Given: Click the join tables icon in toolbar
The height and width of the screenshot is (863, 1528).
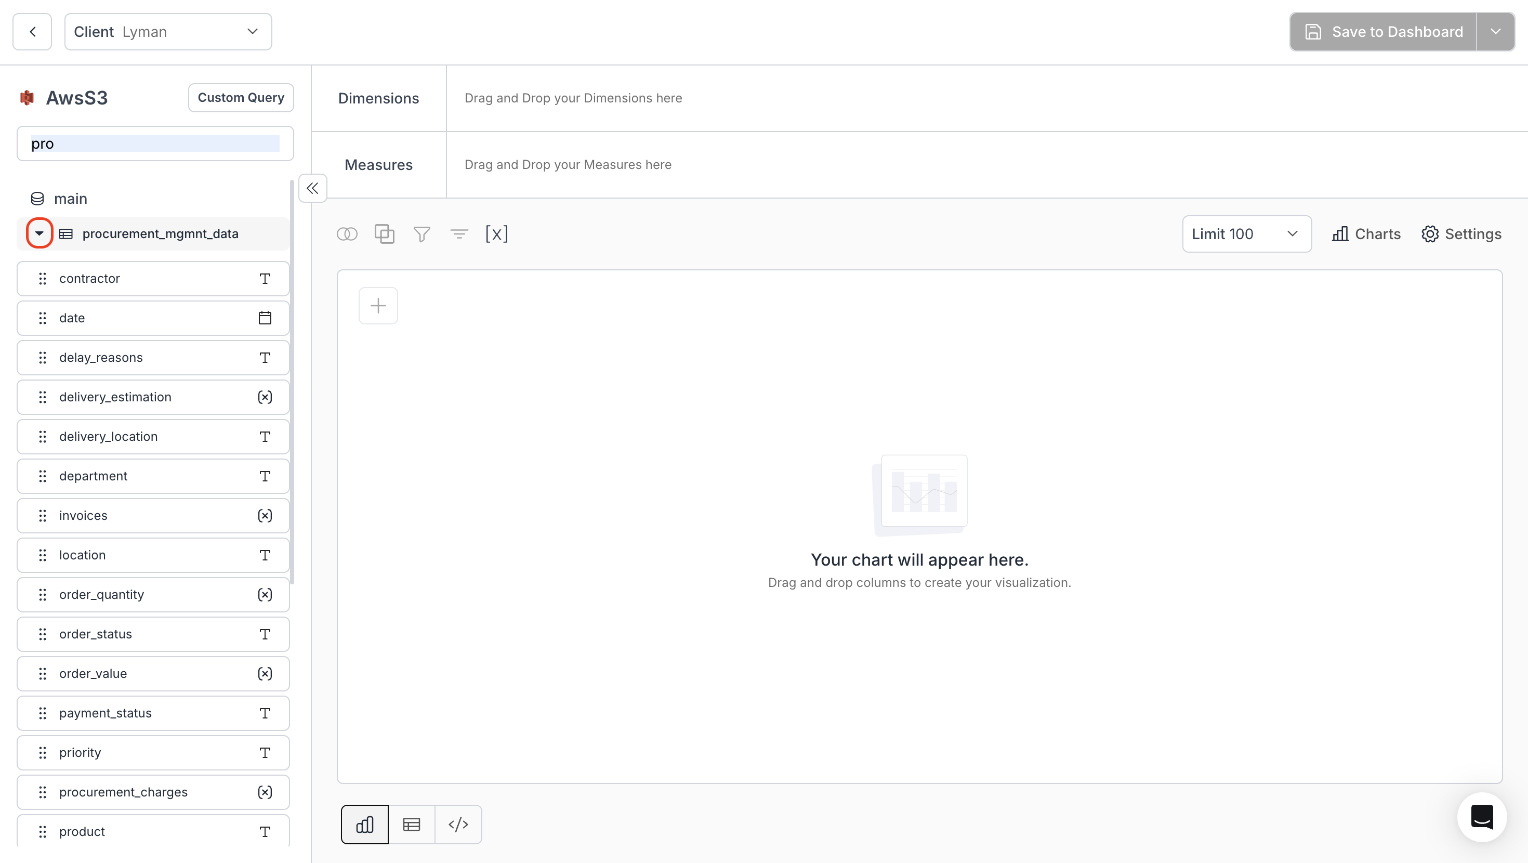Looking at the screenshot, I should (x=347, y=234).
